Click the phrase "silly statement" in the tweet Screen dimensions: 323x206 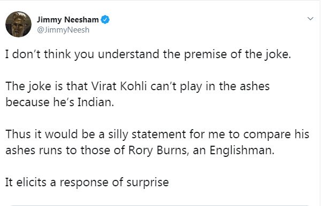pos(147,134)
